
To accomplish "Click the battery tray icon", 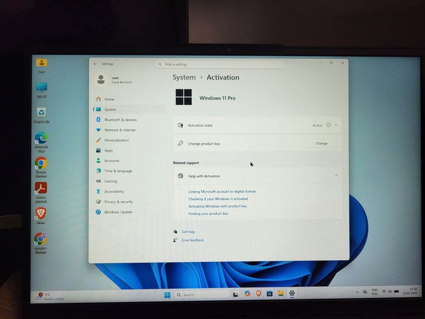I will tap(396, 291).
